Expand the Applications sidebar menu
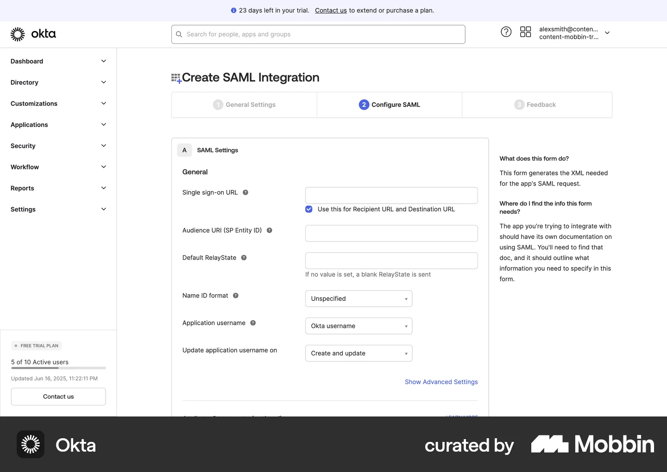The image size is (667, 472). point(58,125)
